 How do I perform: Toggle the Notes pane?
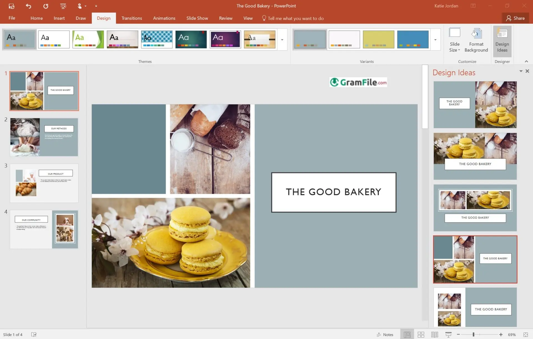pyautogui.click(x=385, y=335)
